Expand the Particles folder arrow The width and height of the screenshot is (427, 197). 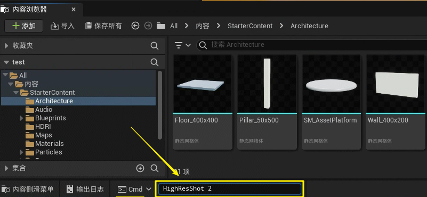[x=21, y=152]
